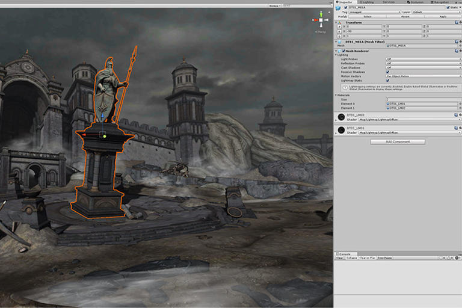Open the Tag dropdown
The image size is (462, 308).
point(375,13)
